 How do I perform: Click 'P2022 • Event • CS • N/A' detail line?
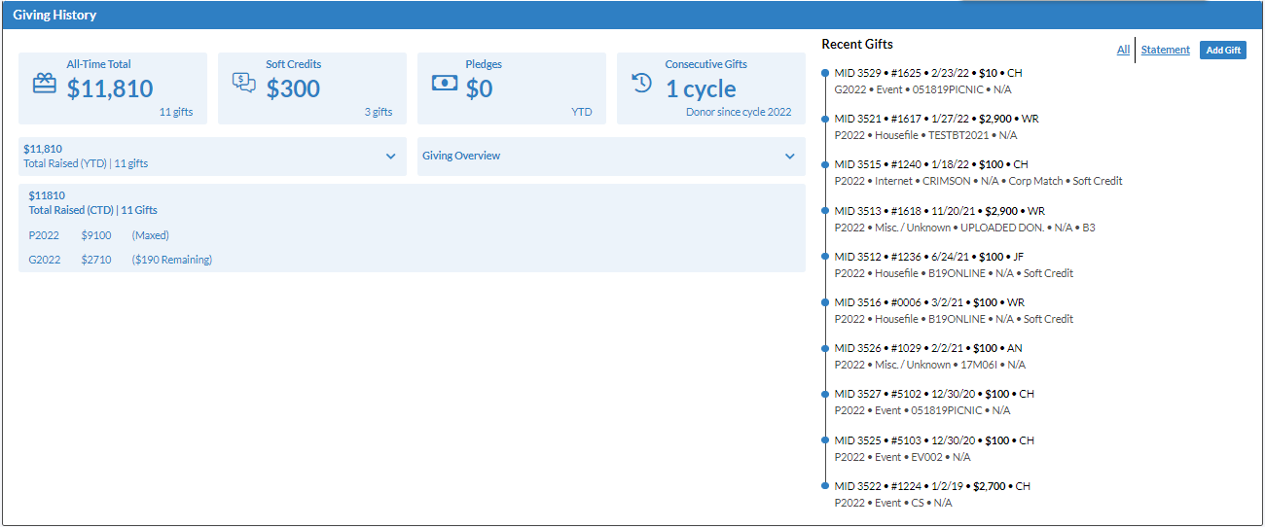892,503
